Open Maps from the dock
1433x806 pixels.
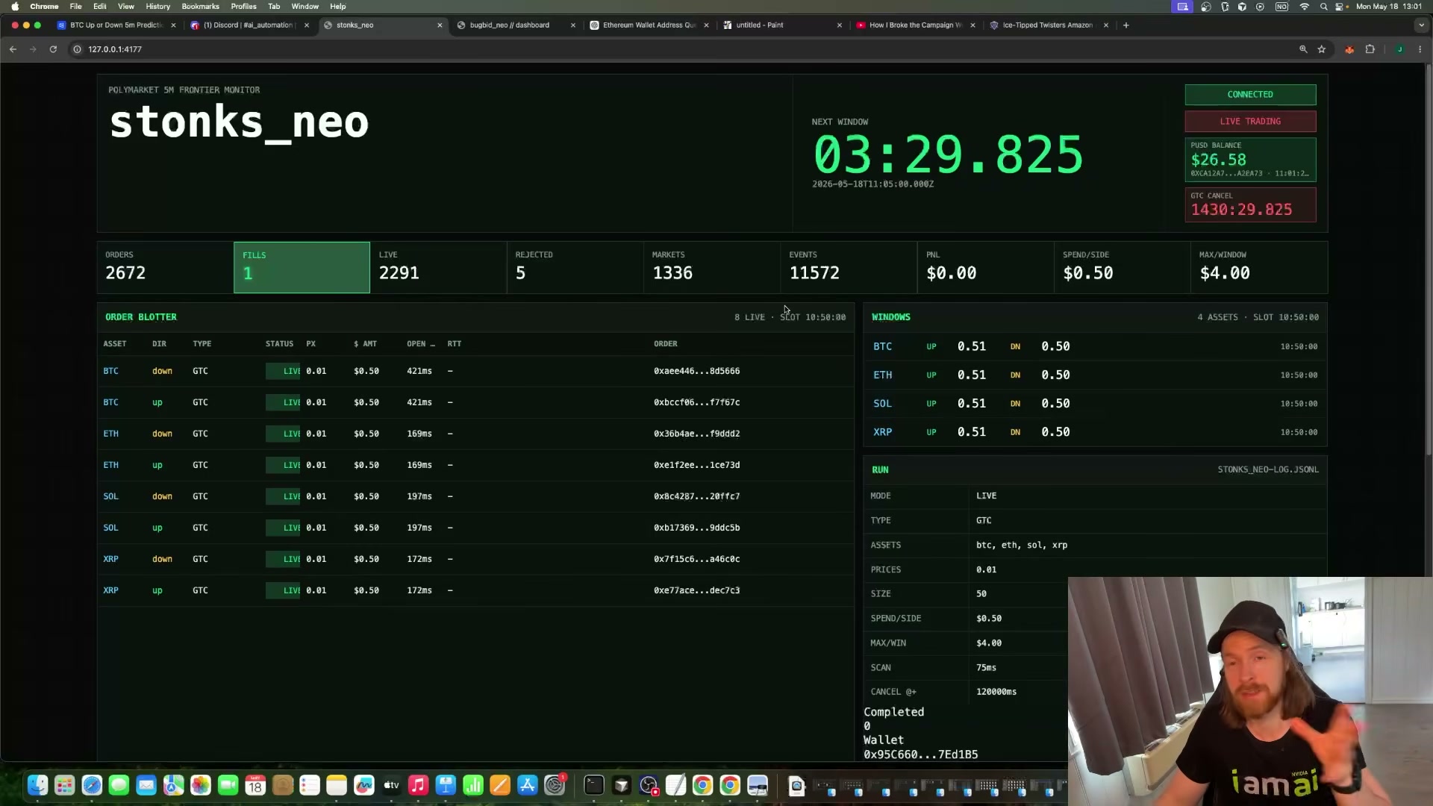tap(174, 785)
